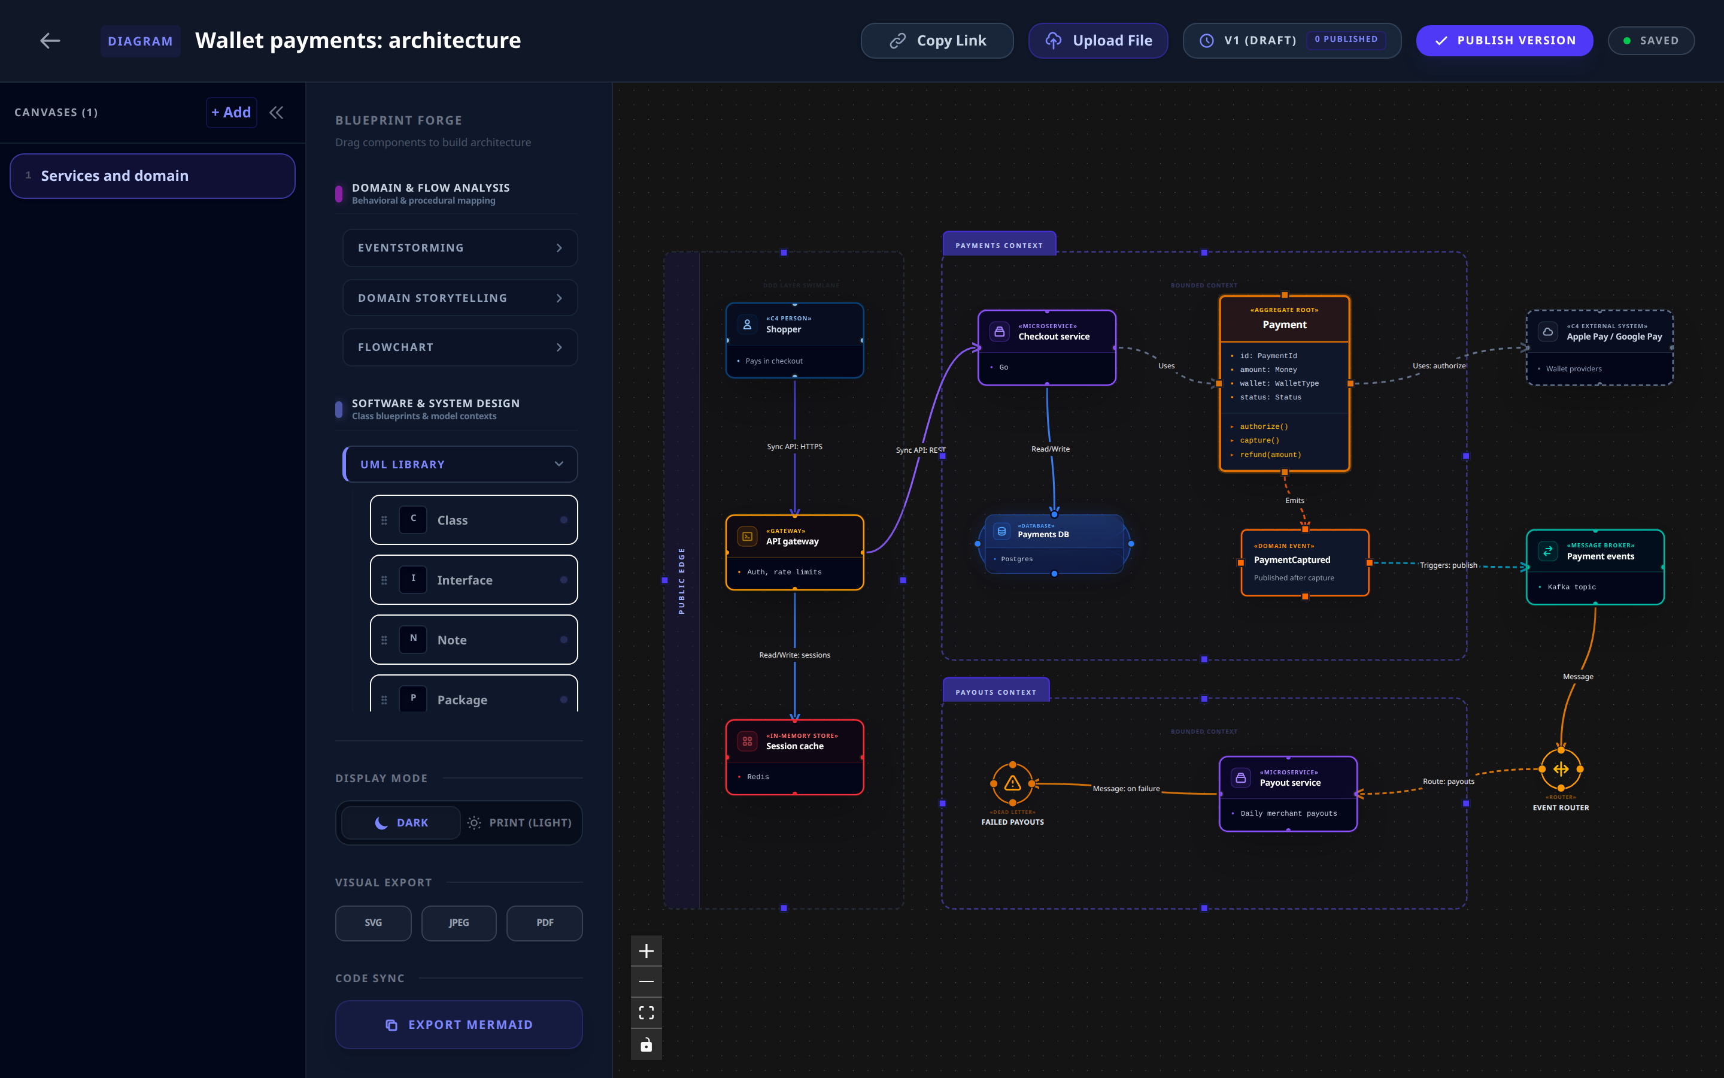Click the fit view icon
1724x1078 pixels.
click(646, 1012)
